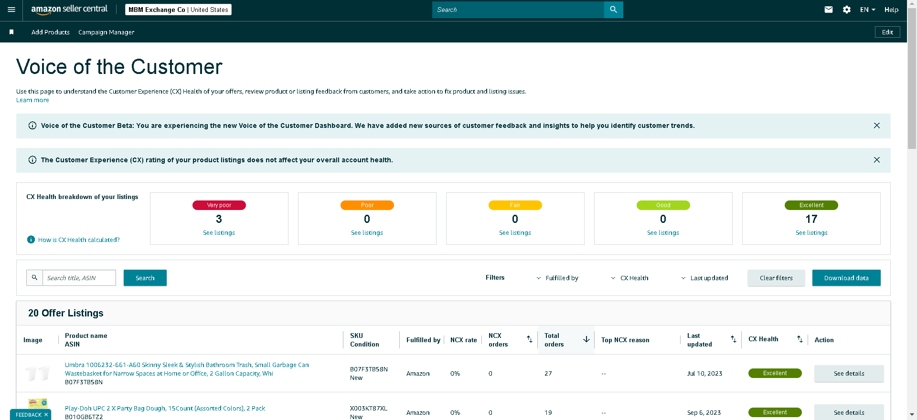Viewport: 917px width, 420px height.
Task: See details for Umbra trash can listing
Action: point(849,373)
